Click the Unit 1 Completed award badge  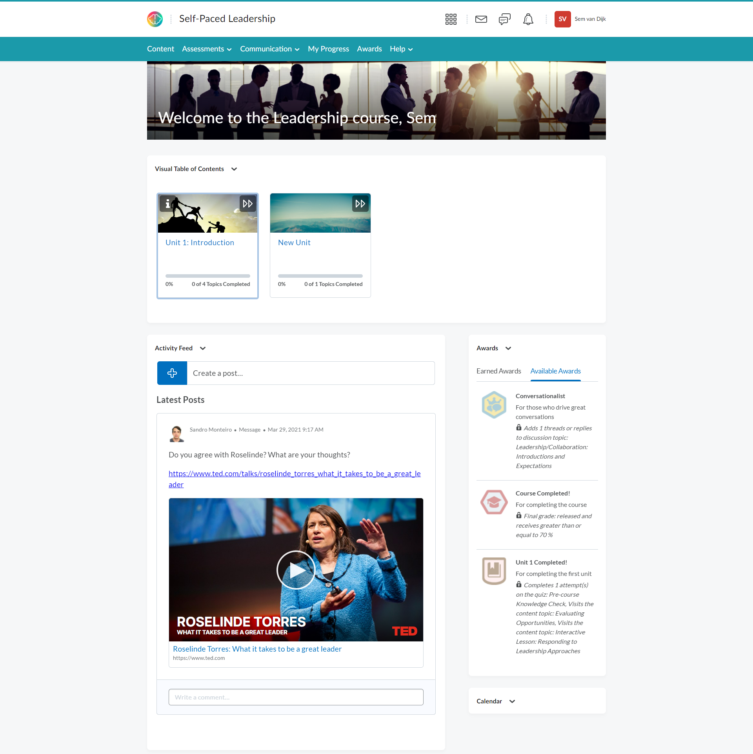[x=494, y=571]
